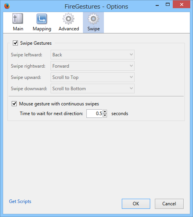
Task: Toggle the Swipe Gestures checkbox
Action: (15, 43)
